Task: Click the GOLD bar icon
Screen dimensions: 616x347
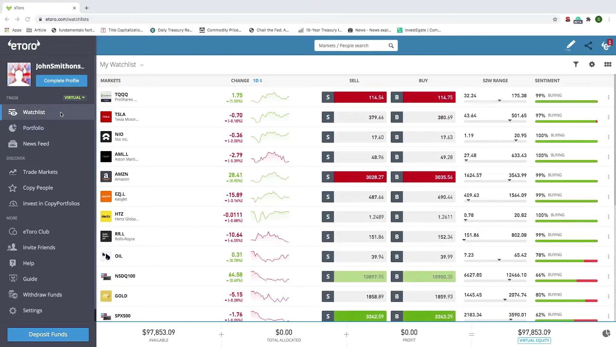Action: coord(106,296)
